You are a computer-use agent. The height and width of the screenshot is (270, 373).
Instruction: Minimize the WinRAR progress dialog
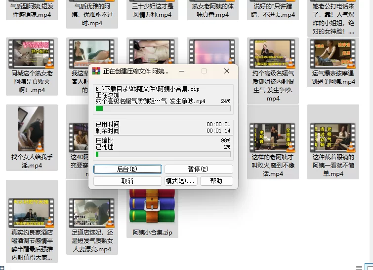[182, 71]
